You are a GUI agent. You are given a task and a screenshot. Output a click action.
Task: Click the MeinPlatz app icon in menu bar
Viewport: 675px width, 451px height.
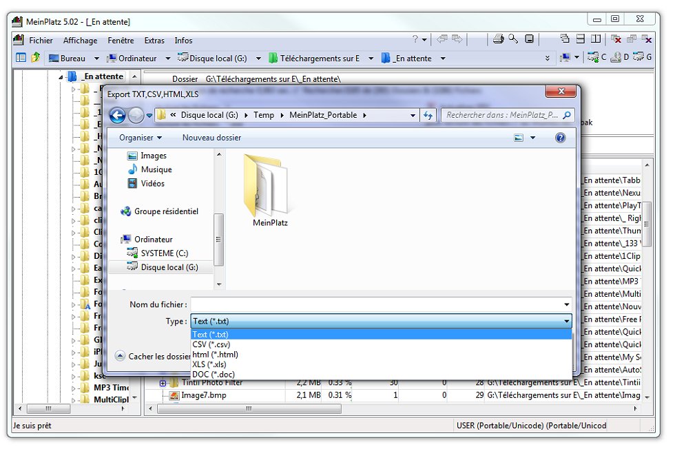(x=18, y=40)
